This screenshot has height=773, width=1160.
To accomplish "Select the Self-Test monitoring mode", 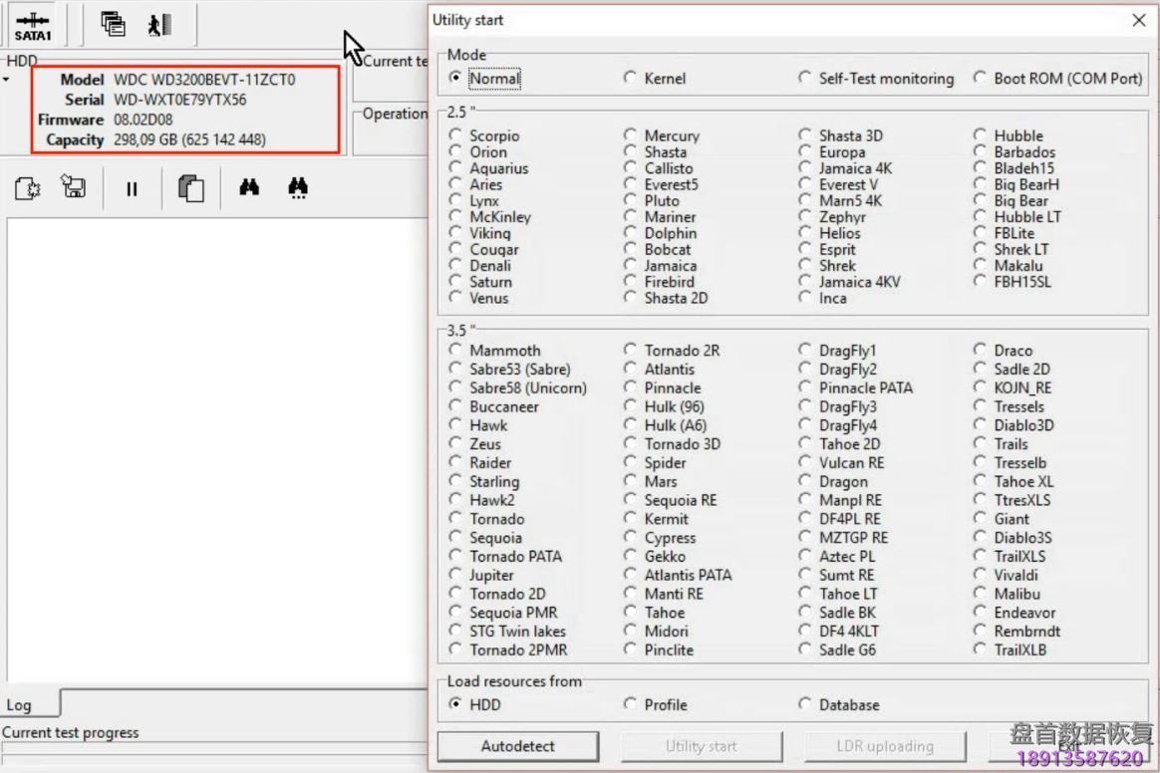I will 804,78.
